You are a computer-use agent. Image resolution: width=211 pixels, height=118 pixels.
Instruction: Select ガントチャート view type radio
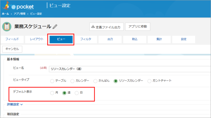(x=149, y=81)
